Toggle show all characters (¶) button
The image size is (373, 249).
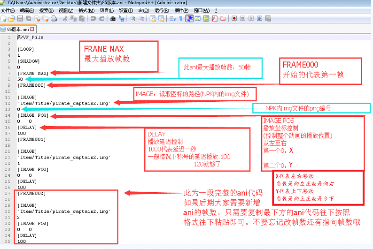(x=181, y=18)
